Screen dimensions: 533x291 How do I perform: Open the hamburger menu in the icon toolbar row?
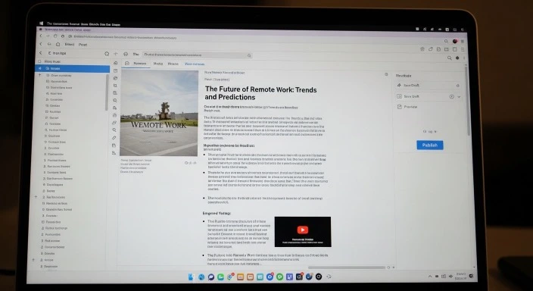[463, 49]
